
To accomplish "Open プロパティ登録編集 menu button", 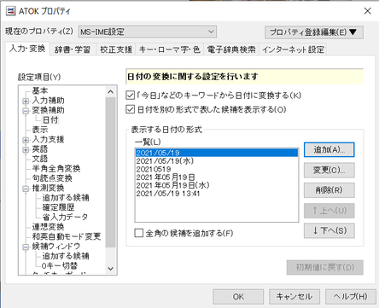I will pyautogui.click(x=314, y=32).
